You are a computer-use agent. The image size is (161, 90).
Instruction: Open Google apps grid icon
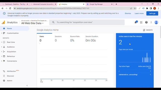pyautogui.click(x=141, y=22)
